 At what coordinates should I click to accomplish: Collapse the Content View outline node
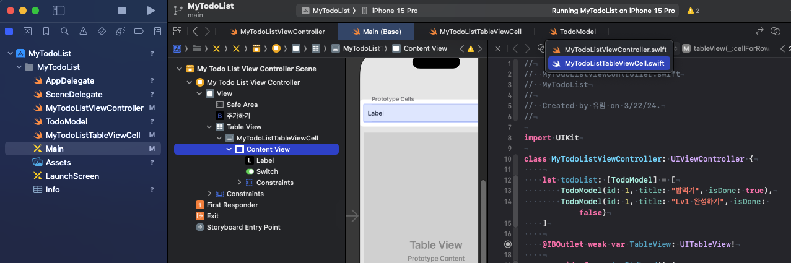tap(230, 149)
